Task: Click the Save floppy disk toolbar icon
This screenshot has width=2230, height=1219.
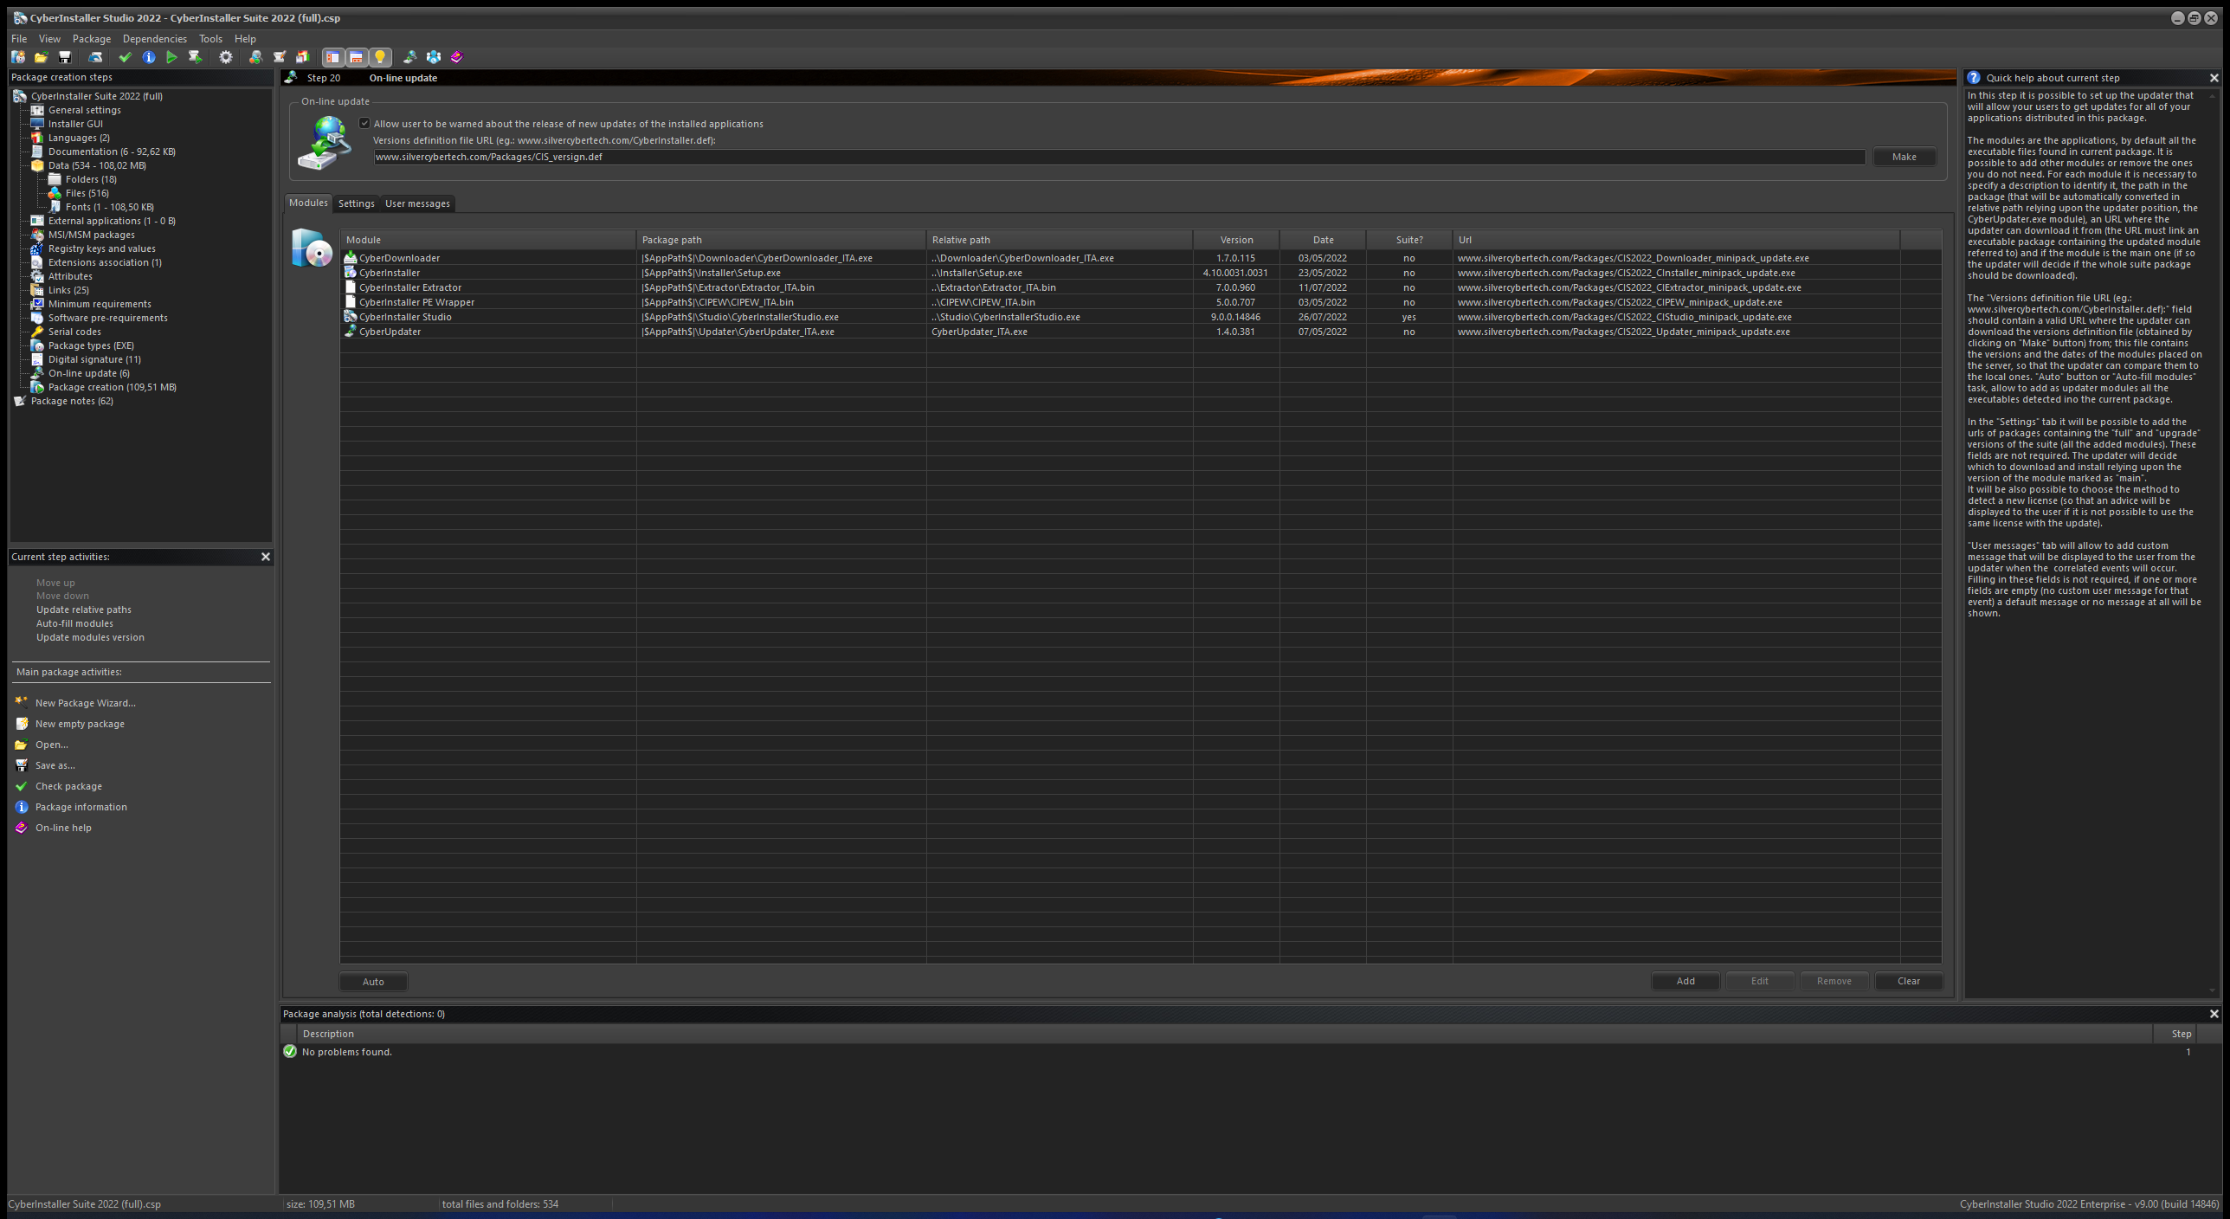Action: coord(65,57)
